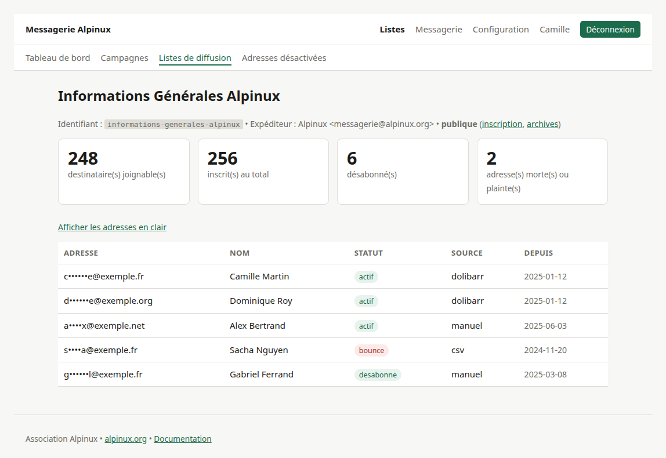Click the Déconnexion button
Screen dimensions: 666x458
(610, 30)
